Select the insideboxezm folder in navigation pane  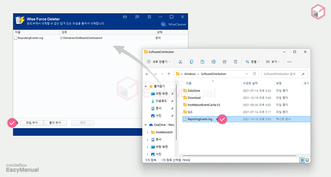(x=162, y=132)
